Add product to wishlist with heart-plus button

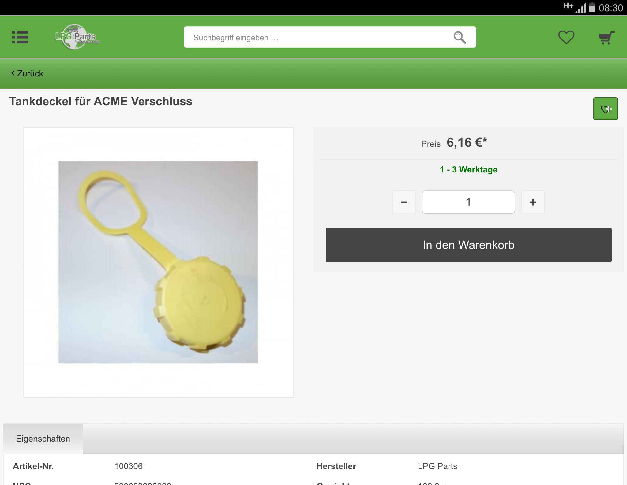click(x=605, y=109)
